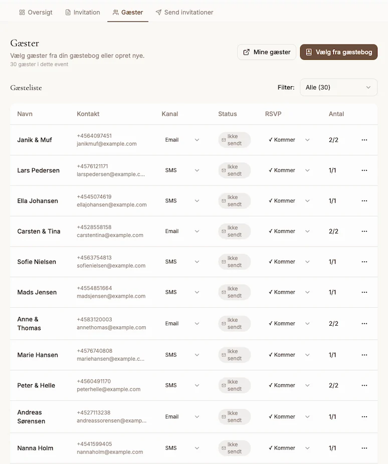Change channel dropdown for Andreas Sørensen
Screen dimensions: 388x464
(182, 417)
